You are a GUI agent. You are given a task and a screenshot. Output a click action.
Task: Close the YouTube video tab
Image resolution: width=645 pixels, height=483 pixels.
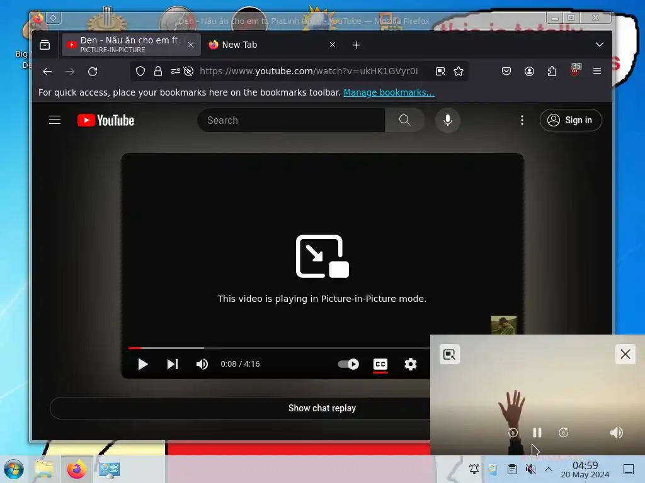[x=191, y=45]
